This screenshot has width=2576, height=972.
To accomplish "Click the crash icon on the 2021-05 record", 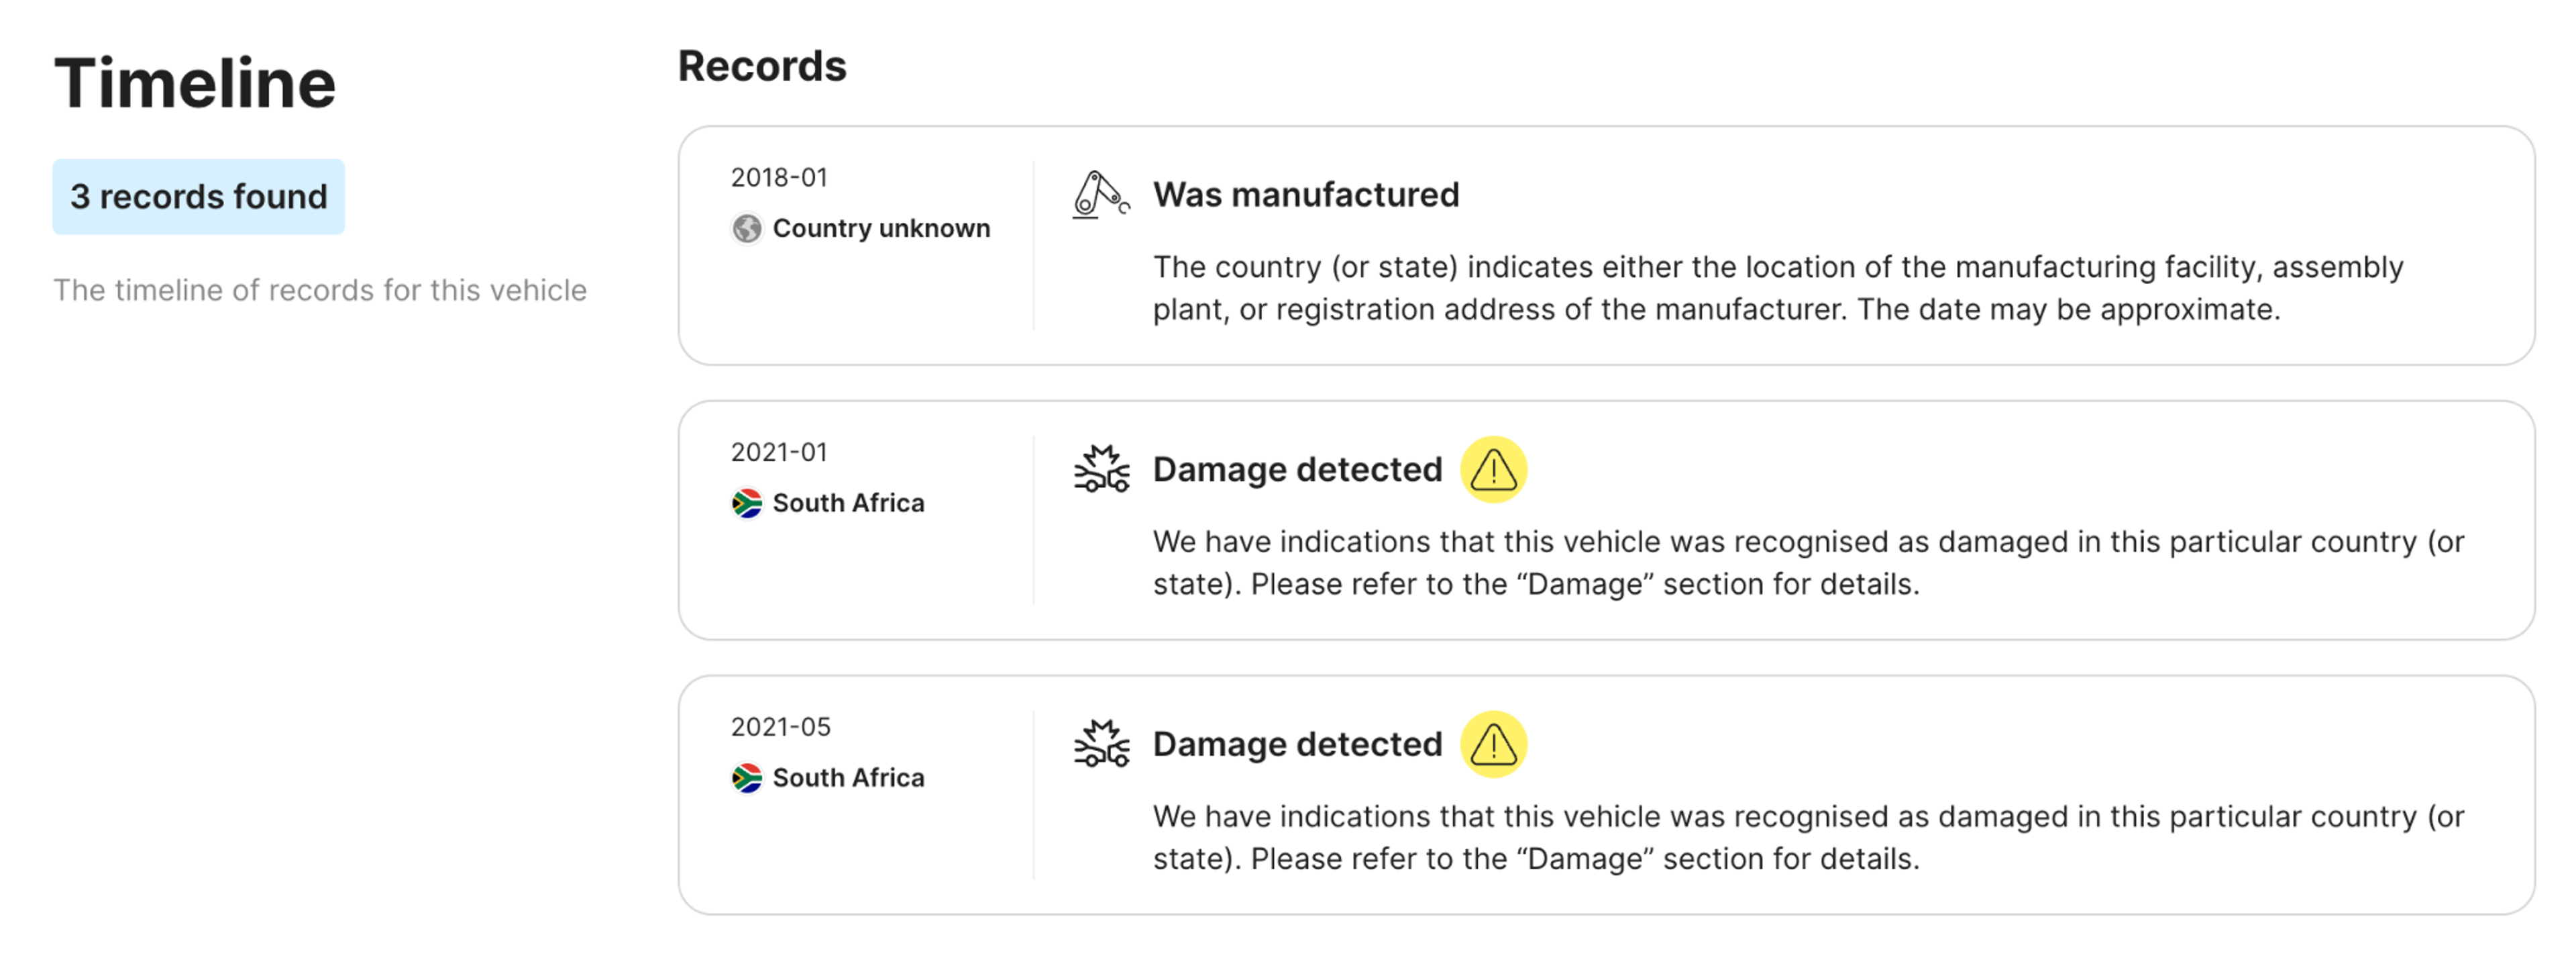I will [x=1100, y=743].
